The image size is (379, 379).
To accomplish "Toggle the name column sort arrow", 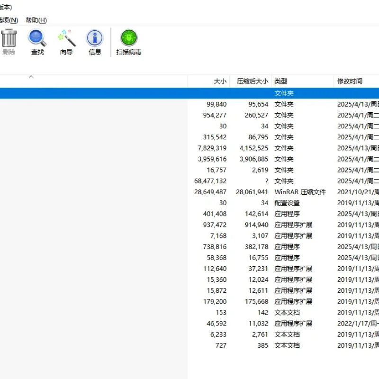I will pos(31,77).
